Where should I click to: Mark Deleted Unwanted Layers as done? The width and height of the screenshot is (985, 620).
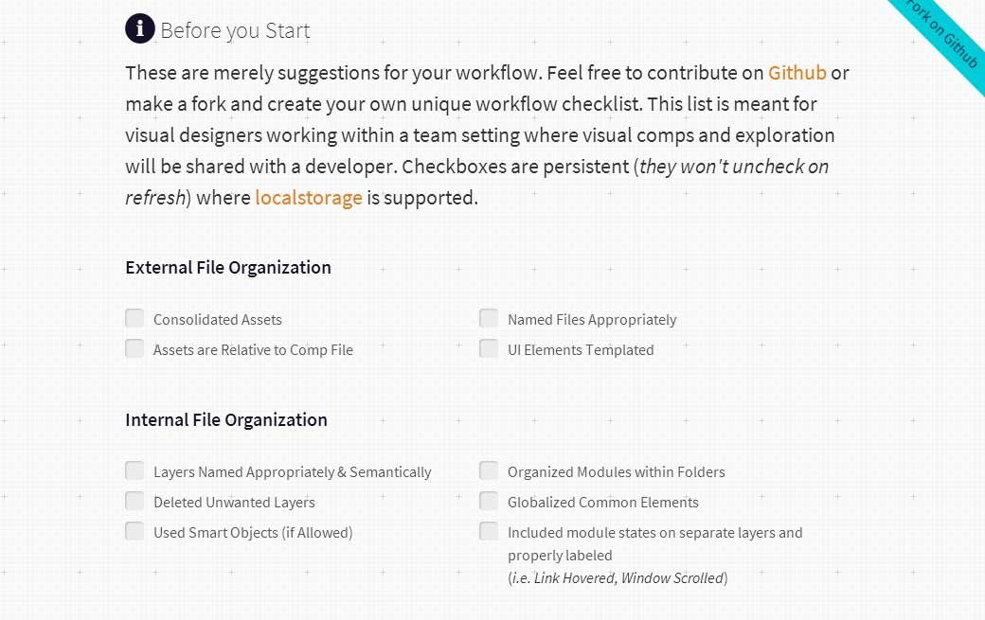point(134,501)
